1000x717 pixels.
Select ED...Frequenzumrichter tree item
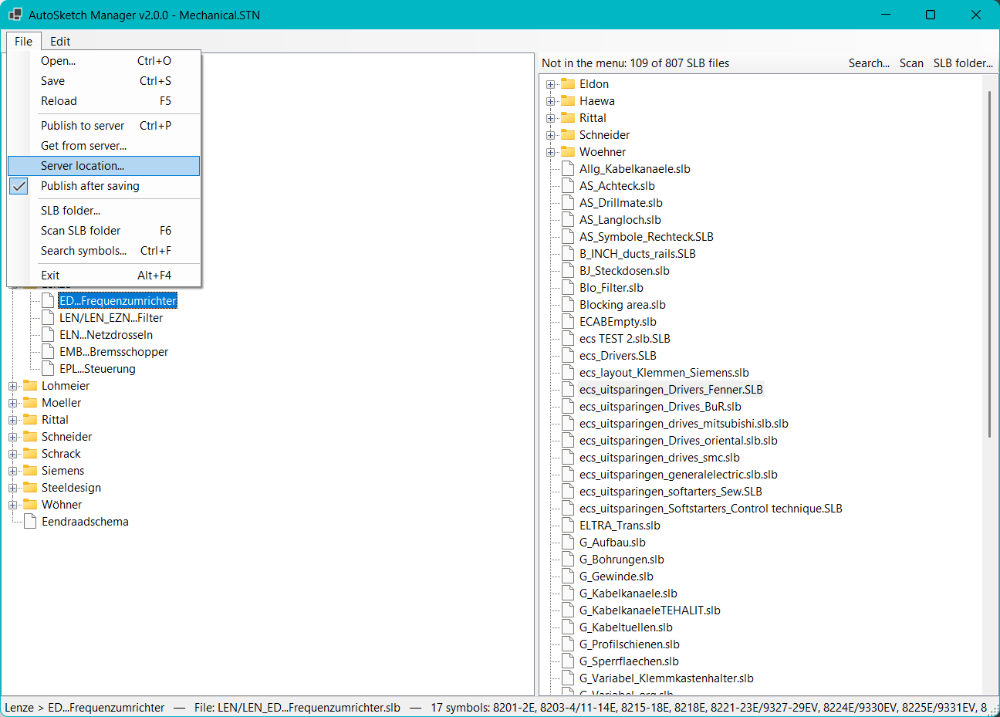click(x=118, y=301)
